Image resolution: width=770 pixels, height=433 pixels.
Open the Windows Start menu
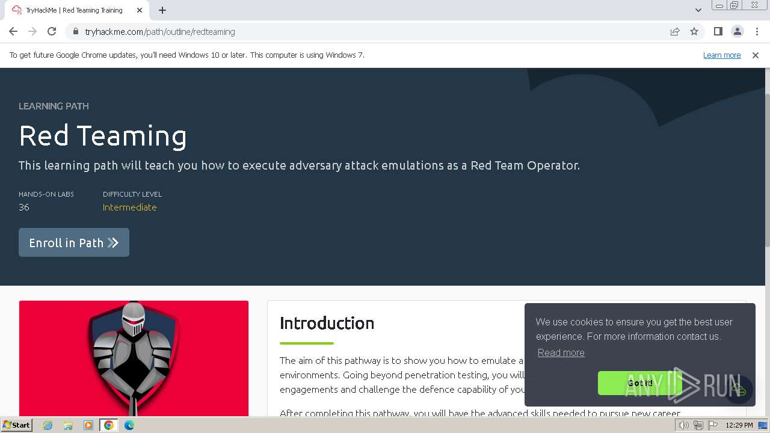17,425
